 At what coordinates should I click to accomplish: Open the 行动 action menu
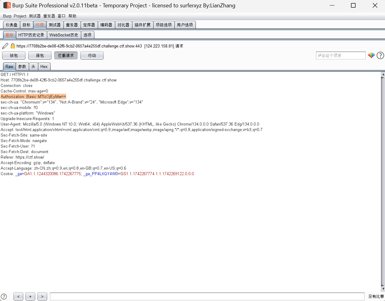[x=92, y=55]
